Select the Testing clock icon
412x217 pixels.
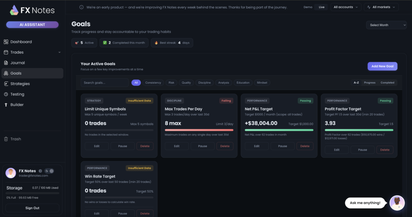pyautogui.click(x=6, y=94)
